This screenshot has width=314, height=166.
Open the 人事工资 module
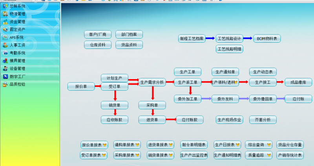(18, 45)
